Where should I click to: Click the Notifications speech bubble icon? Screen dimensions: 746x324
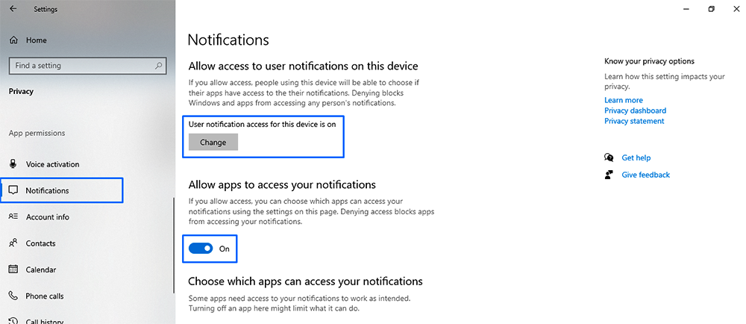[x=13, y=191]
